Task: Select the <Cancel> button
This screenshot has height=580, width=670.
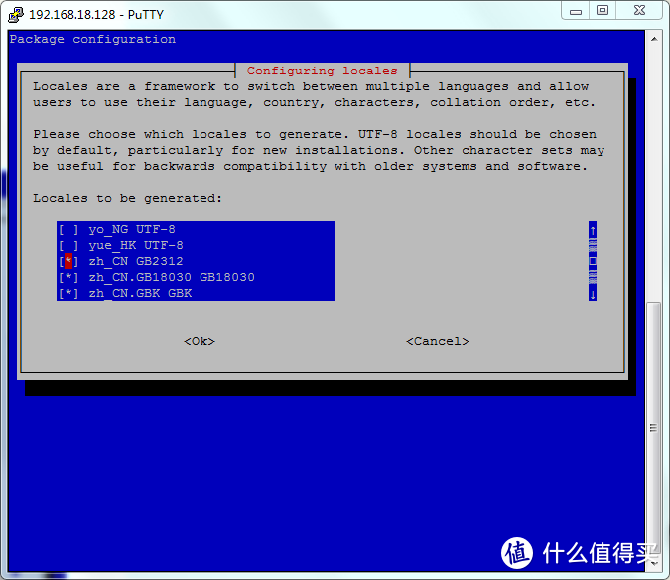Action: point(438,341)
